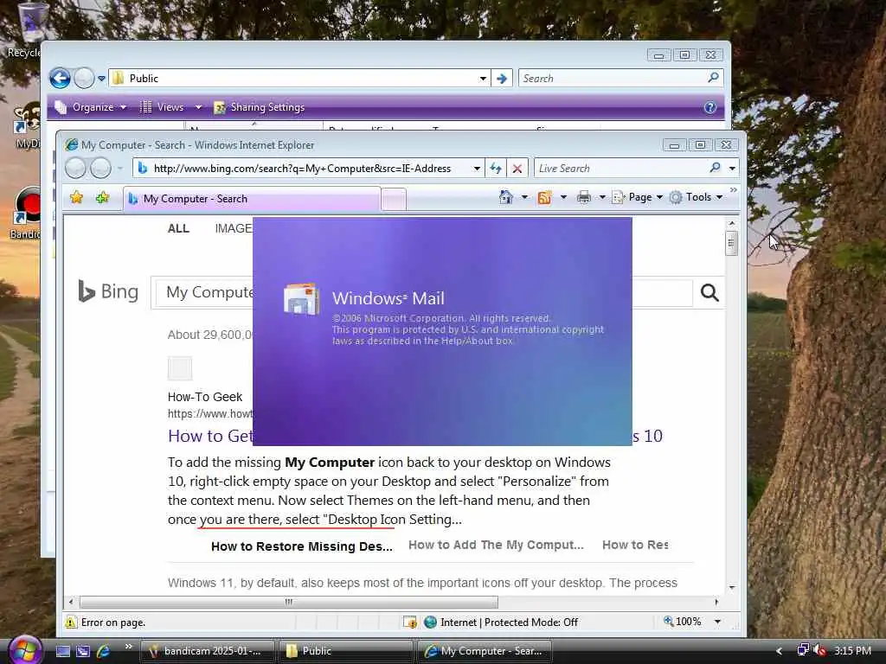Click the Explorer Search box
The image size is (886, 664).
pyautogui.click(x=613, y=79)
